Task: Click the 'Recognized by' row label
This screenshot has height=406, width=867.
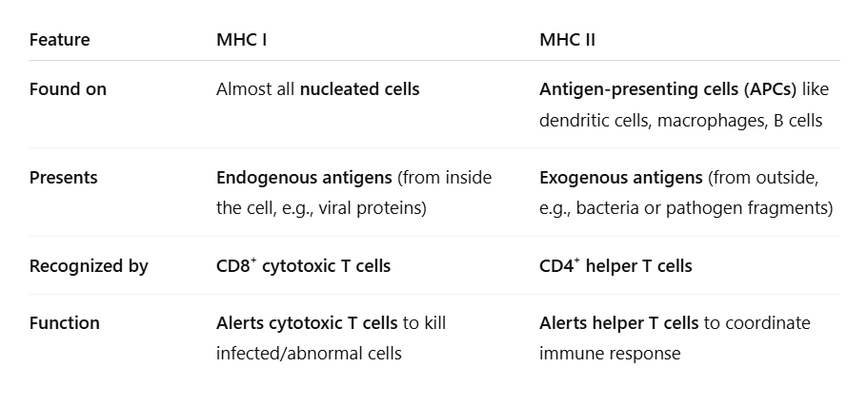Action: (x=89, y=266)
